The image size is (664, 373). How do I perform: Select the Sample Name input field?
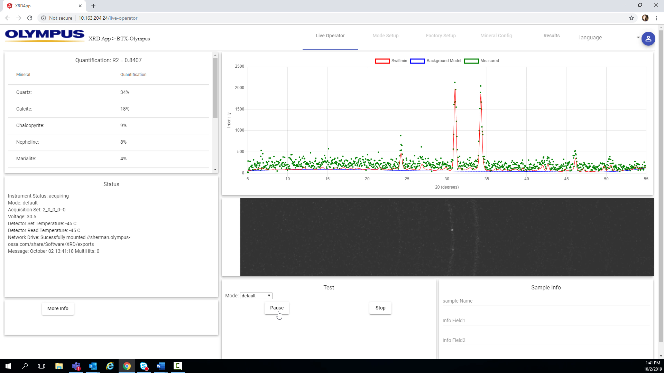546,300
